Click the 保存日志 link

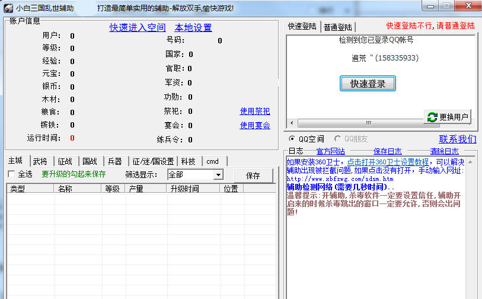pos(388,151)
